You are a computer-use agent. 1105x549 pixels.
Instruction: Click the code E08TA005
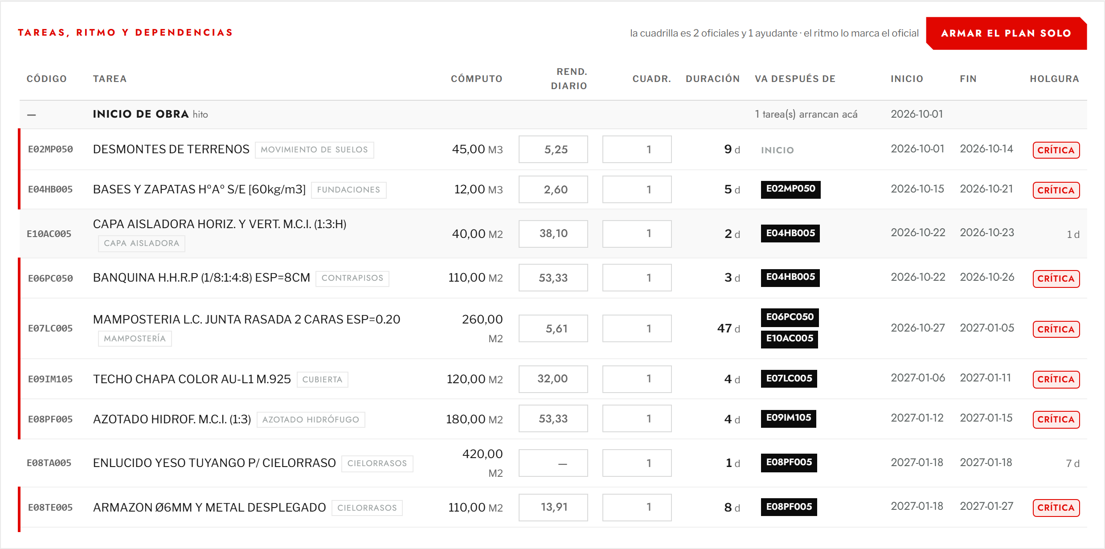coord(49,463)
